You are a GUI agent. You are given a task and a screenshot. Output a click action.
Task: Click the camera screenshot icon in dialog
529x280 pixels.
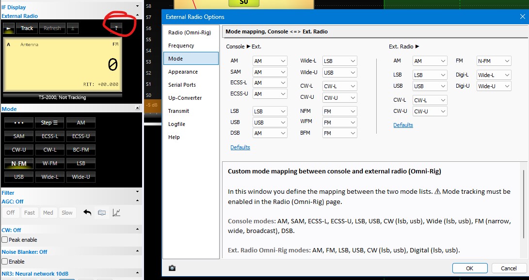click(x=172, y=268)
